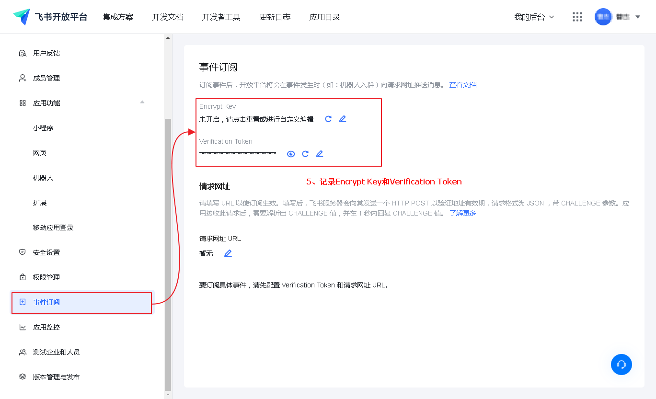Screen dimensions: 656x399
Task: Click the Feishu Open Platform logo
Action: tap(50, 17)
